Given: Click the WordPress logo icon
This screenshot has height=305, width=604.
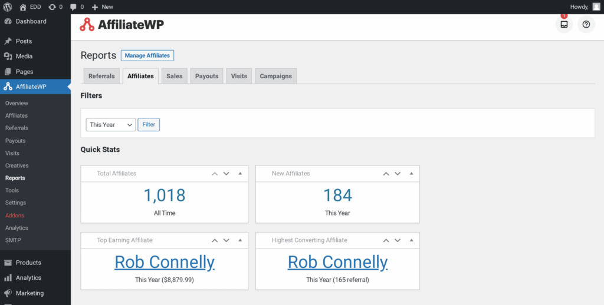Looking at the screenshot, I should point(7,7).
